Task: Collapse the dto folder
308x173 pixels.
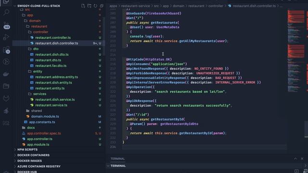Action: click(36, 49)
